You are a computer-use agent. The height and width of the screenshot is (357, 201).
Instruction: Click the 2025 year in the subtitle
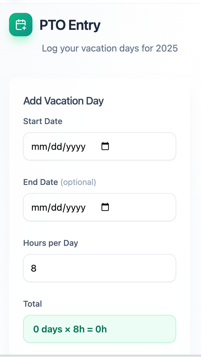[167, 48]
